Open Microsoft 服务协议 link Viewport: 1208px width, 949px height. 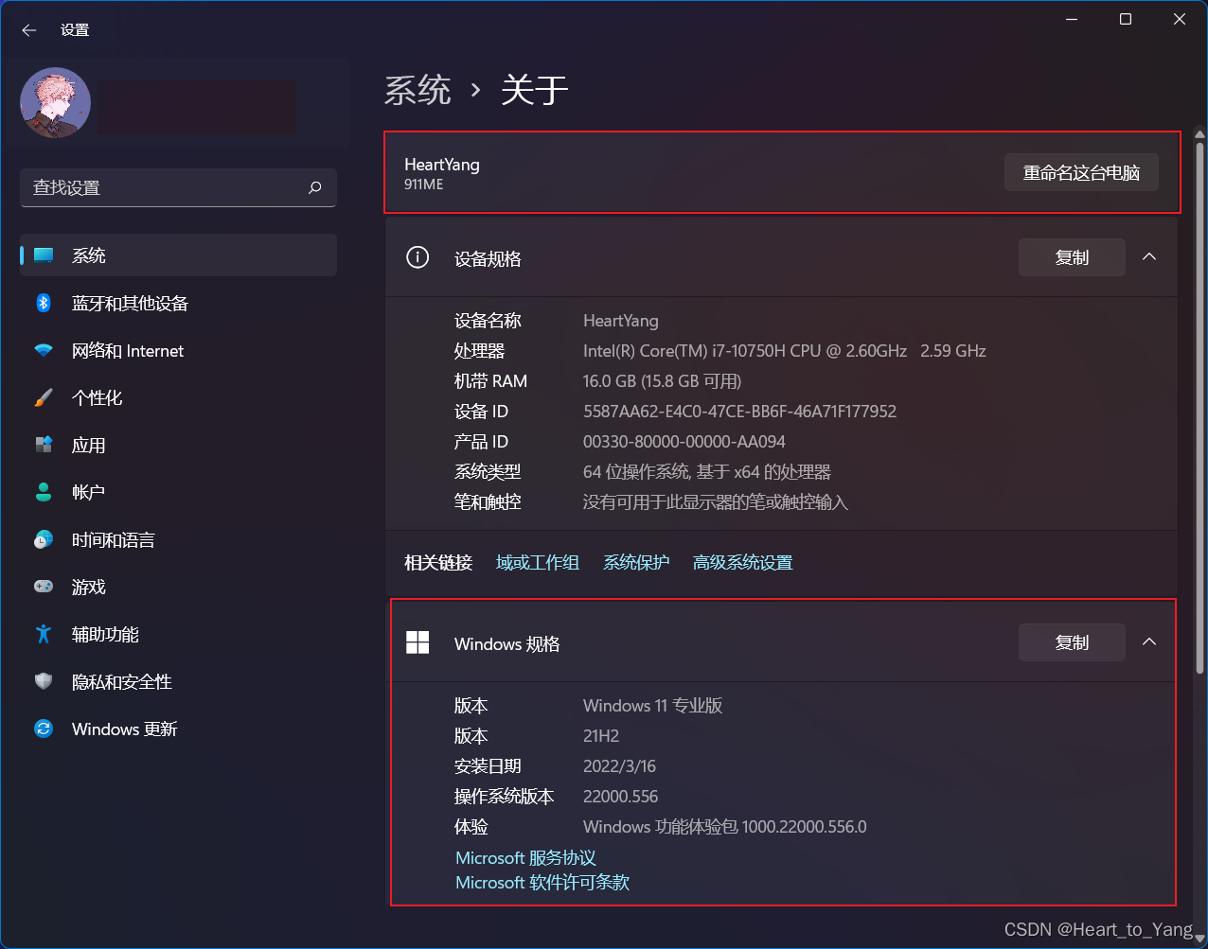pos(525,858)
